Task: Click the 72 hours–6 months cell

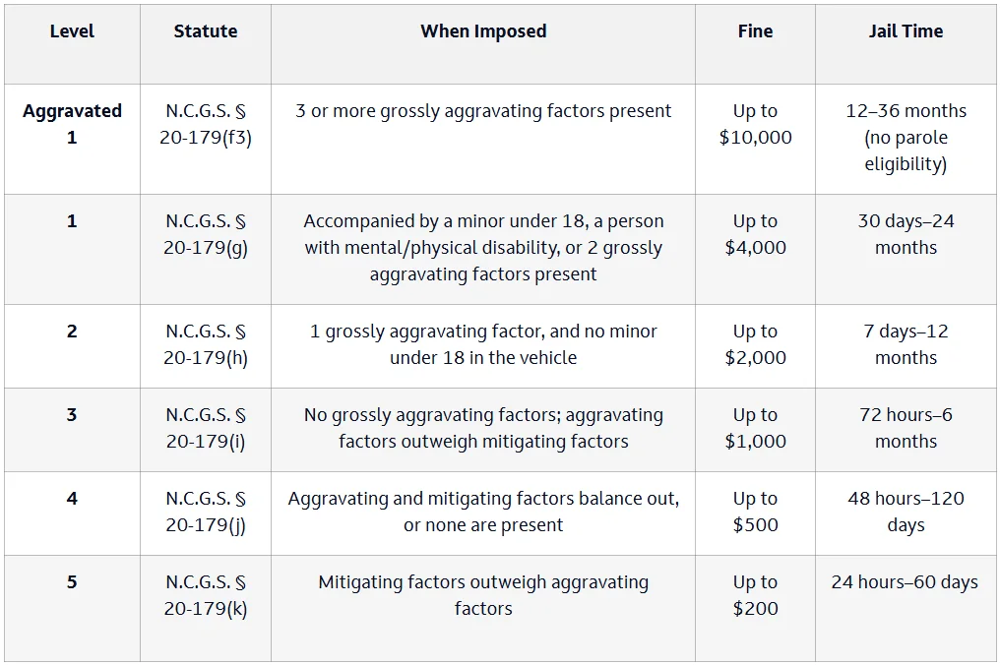Action: pyautogui.click(x=906, y=430)
